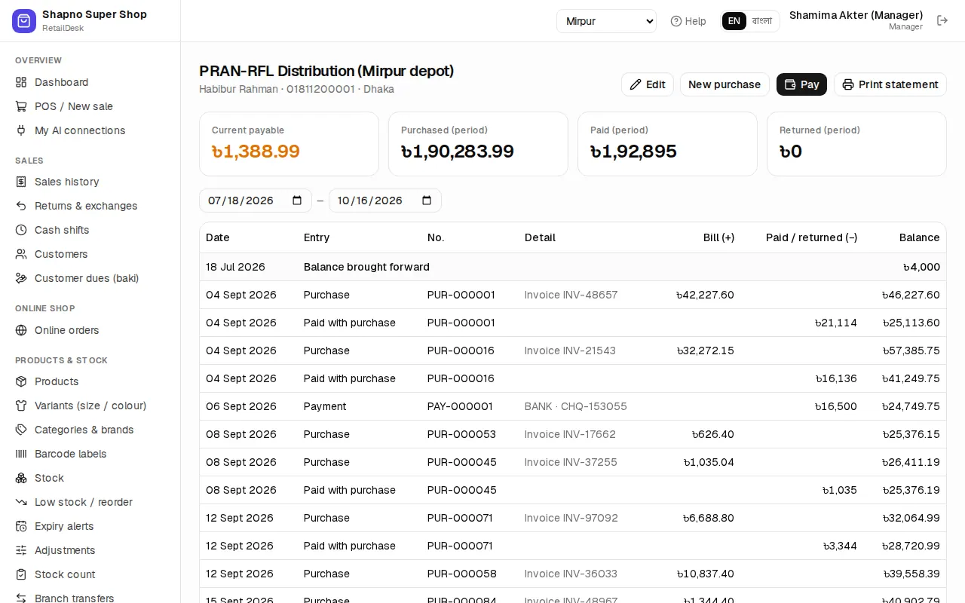Viewport: 965px width, 603px height.
Task: Open Cash shifts clock icon
Action: point(21,230)
